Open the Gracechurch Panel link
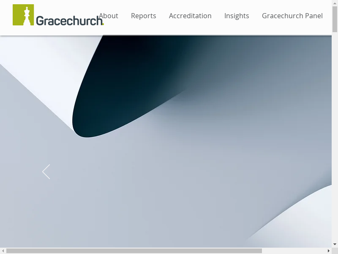This screenshot has width=338, height=254. point(292,16)
